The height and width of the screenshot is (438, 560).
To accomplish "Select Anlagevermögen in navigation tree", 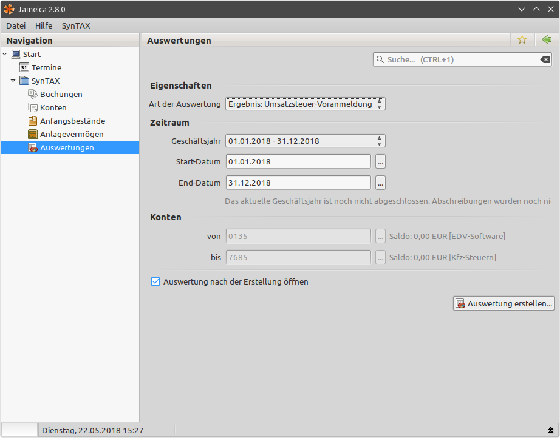I will point(72,134).
